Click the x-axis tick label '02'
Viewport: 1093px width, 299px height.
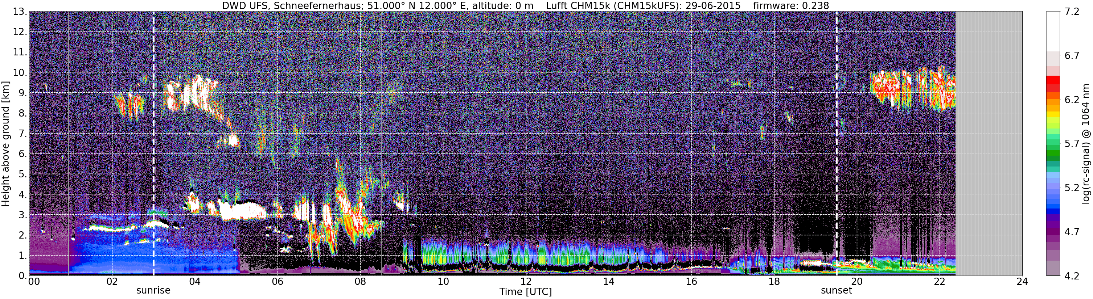point(112,282)
